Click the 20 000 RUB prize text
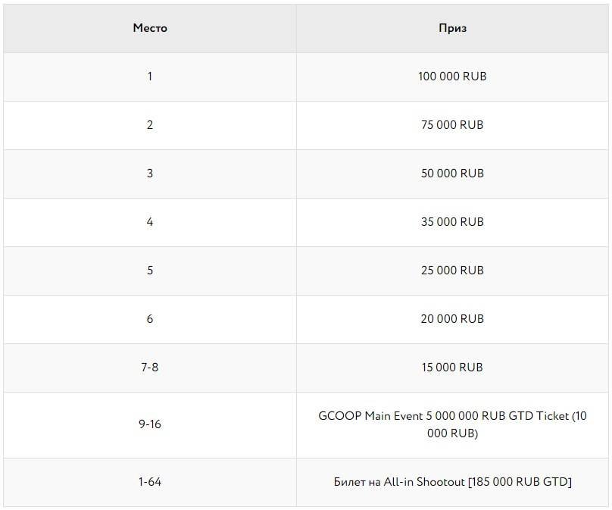Viewport: 612px width, 510px height. [452, 319]
